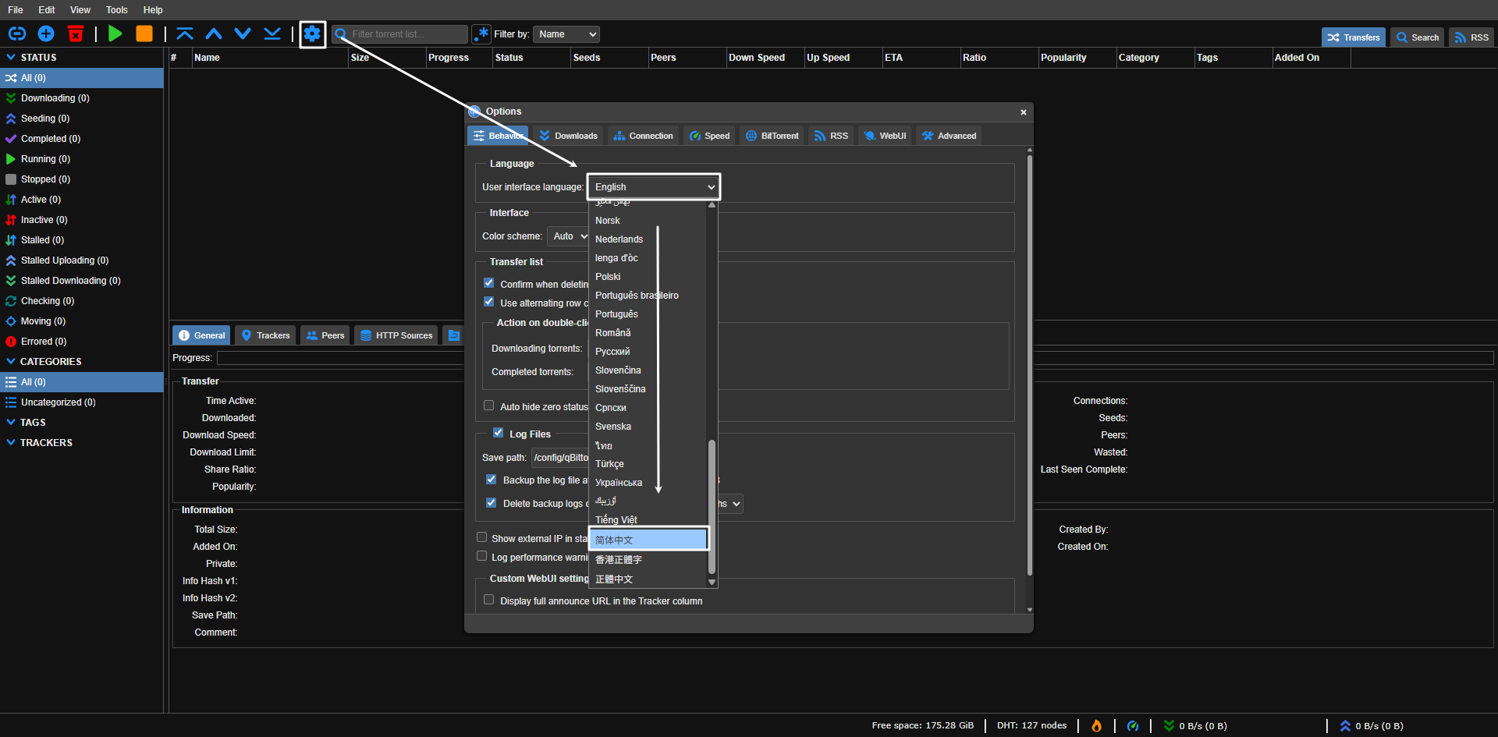This screenshot has height=737, width=1498.
Task: Switch to the Connection options tab
Action: point(643,136)
